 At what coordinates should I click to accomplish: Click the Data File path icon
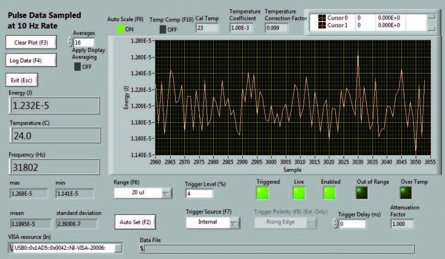tap(142, 248)
